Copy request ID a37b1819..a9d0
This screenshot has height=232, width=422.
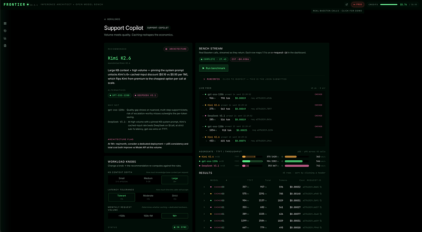pyautogui.click(x=321, y=194)
